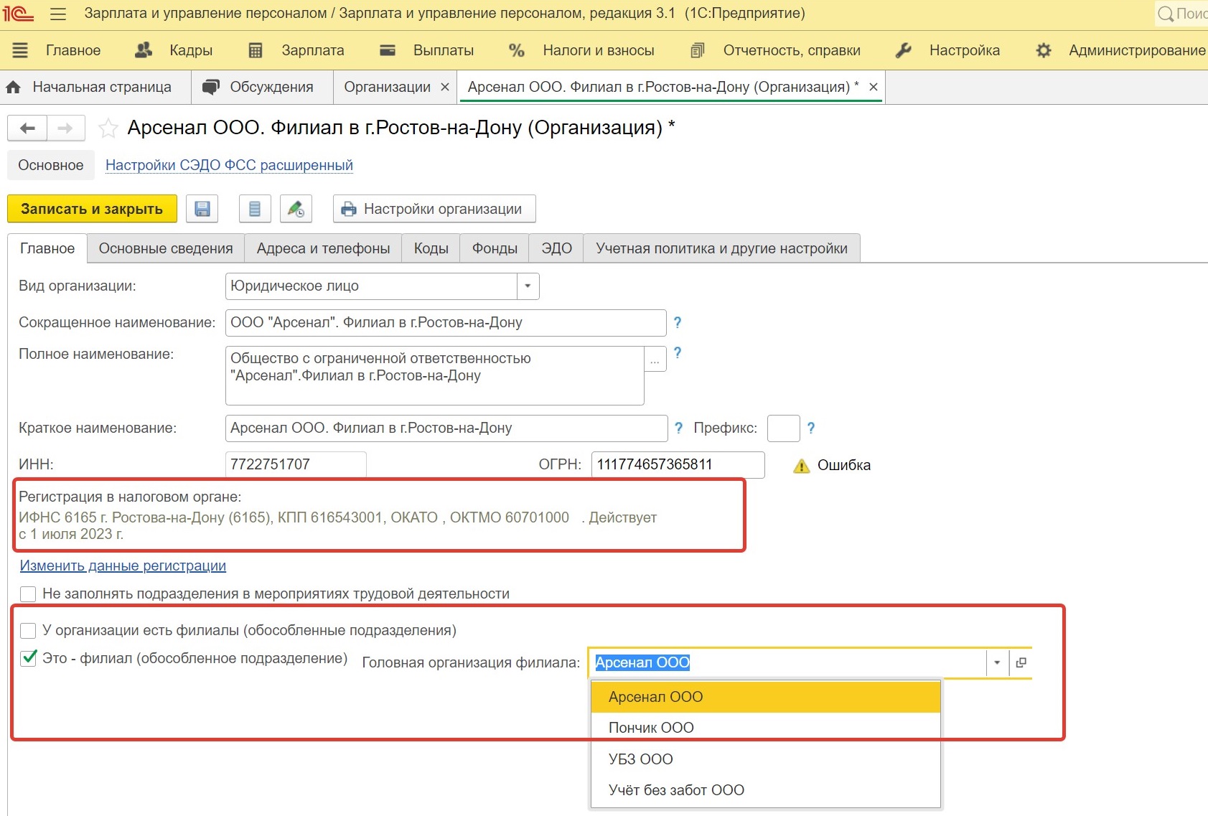Enable У организации есть филиалы checkbox
The width and height of the screenshot is (1208, 816).
pos(28,631)
